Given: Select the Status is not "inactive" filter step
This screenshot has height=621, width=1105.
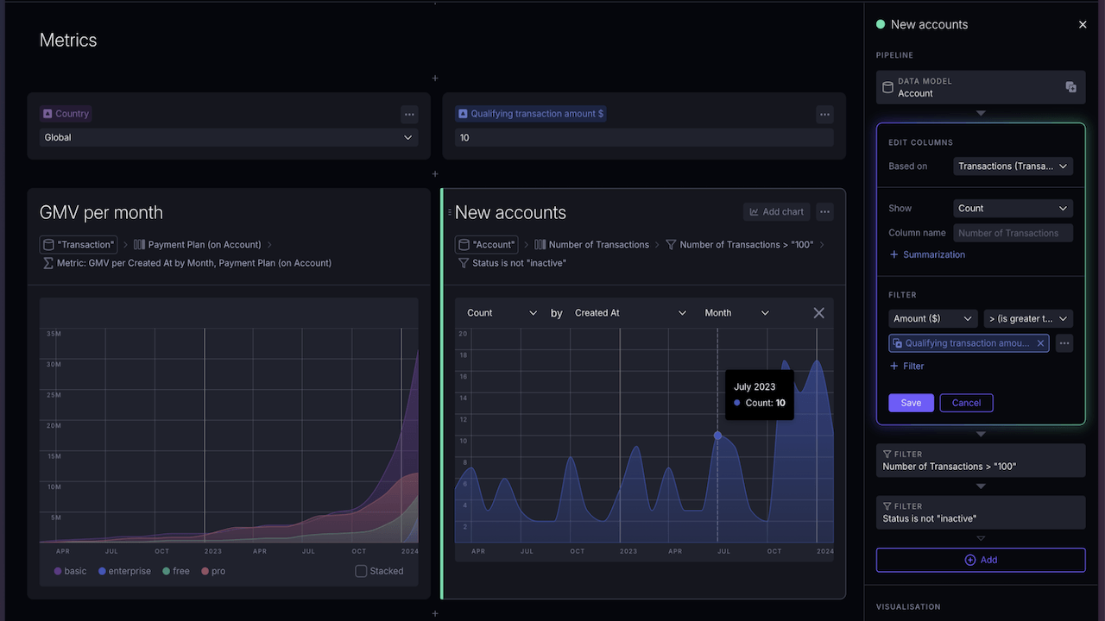Looking at the screenshot, I should 980,512.
